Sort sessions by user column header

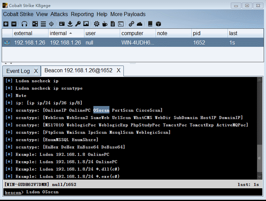pos(102,33)
